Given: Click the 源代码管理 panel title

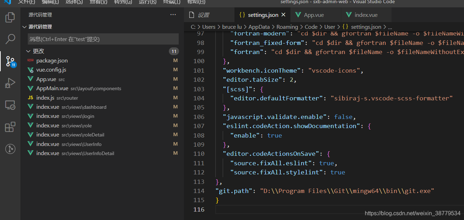Looking at the screenshot, I should [x=40, y=15].
